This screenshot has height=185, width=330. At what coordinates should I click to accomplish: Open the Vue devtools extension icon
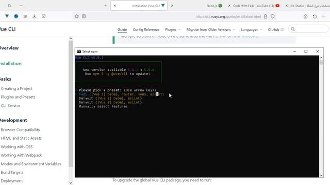click(7, 16)
